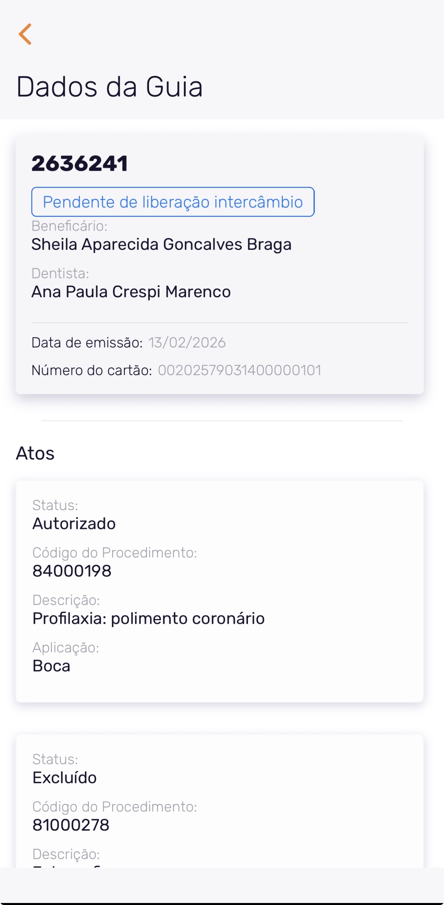Tap the 'Boca' application value
This screenshot has height=905, width=444.
(51, 666)
